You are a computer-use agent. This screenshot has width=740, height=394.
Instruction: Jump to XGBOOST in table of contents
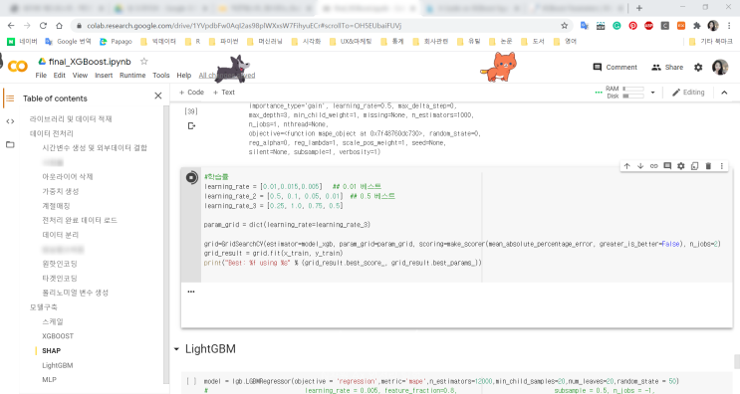click(x=58, y=336)
